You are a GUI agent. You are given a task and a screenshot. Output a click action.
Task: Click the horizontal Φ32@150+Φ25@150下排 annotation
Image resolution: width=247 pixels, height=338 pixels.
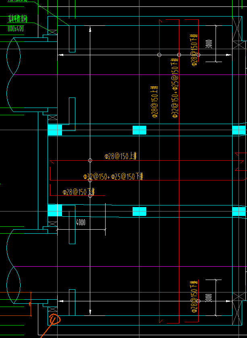coord(113,176)
